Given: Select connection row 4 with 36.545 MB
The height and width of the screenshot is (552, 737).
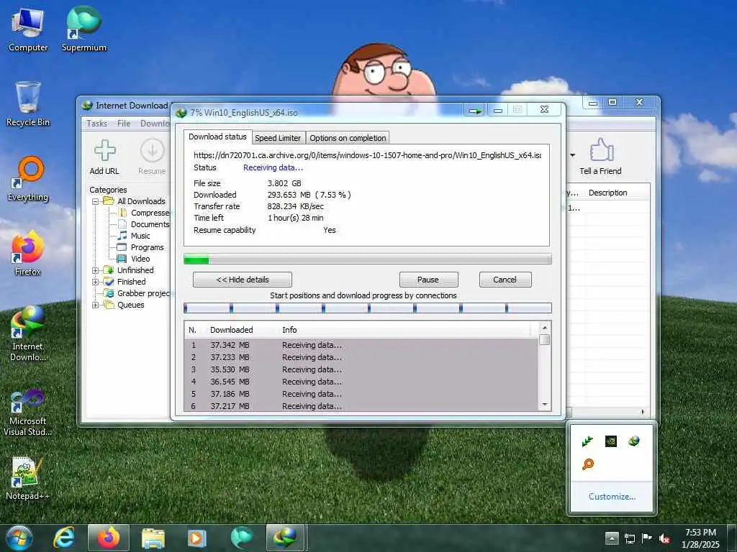Looking at the screenshot, I should (x=361, y=382).
